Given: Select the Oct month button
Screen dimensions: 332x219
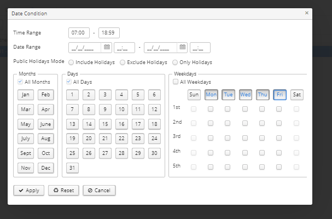Looking at the screenshot, I should pyautogui.click(x=46, y=153).
